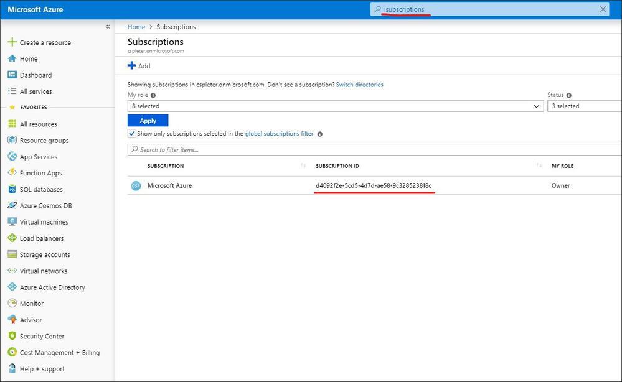Open the Load balancers diamond icon

click(12, 238)
